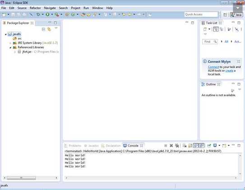This screenshot has height=190, width=245.
Task: Click Focus on Workweek icon in Task List
Action: (x=229, y=29)
